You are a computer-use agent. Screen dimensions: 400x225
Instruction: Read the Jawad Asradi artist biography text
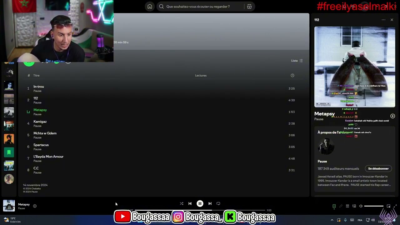354,181
